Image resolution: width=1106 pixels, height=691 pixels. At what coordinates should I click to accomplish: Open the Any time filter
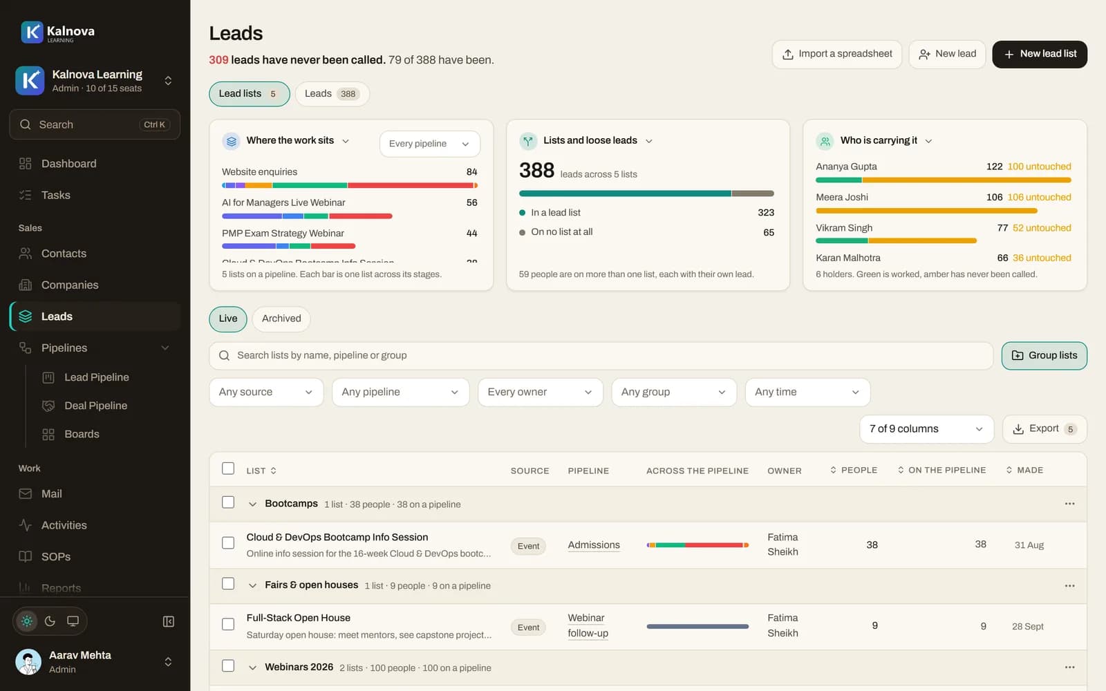807,392
